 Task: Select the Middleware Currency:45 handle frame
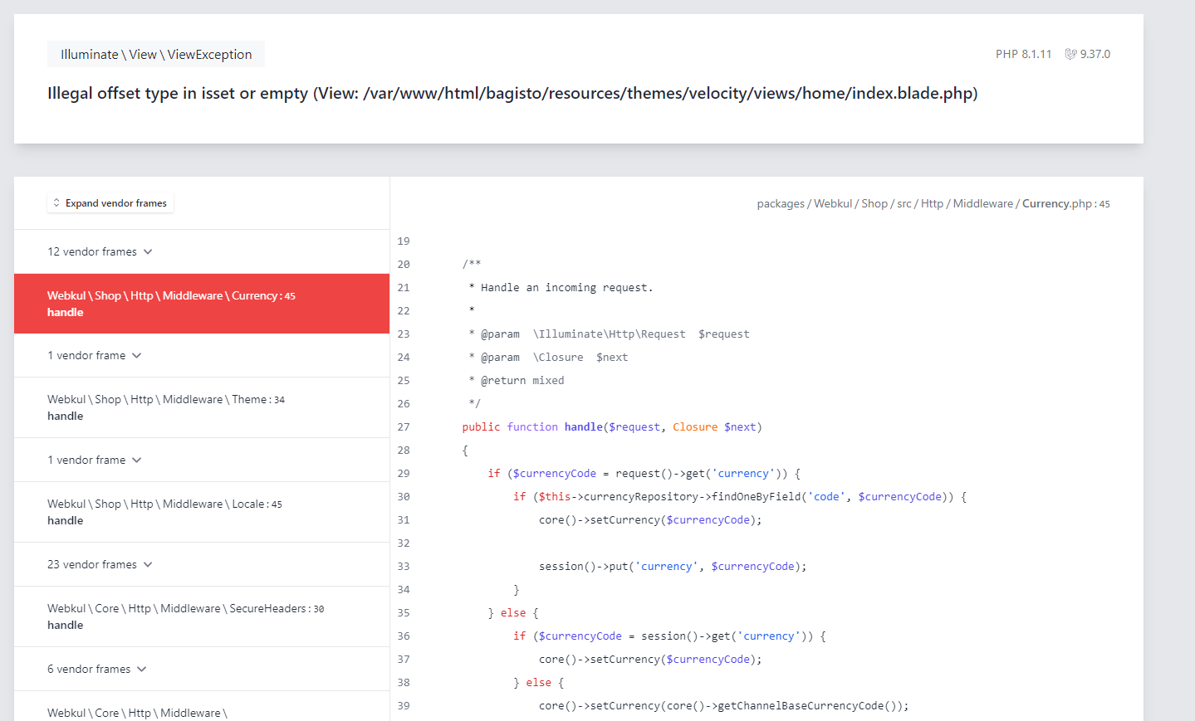pos(202,304)
